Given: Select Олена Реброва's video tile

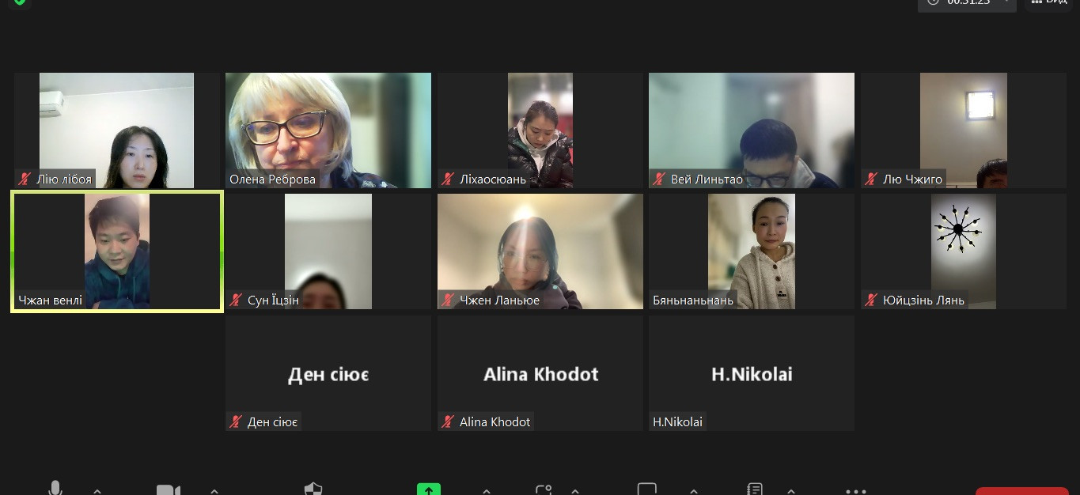Looking at the screenshot, I should [328, 130].
